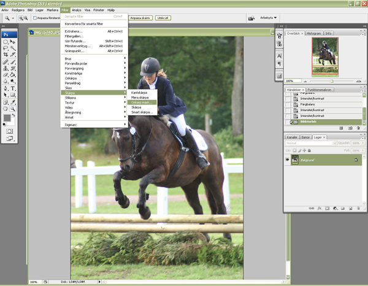Click the image thumbnail in Överblick panel
Screen dimensions: 368x286
(325, 56)
